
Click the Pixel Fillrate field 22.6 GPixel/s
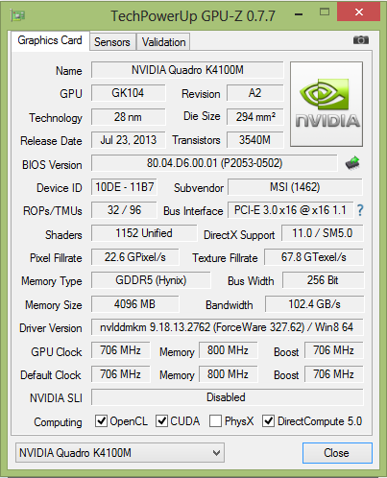pos(134,257)
